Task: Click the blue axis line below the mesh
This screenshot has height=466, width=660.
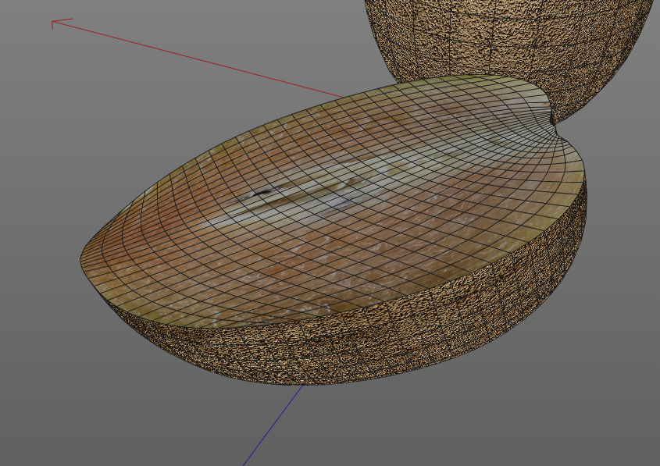Action: coord(273,425)
